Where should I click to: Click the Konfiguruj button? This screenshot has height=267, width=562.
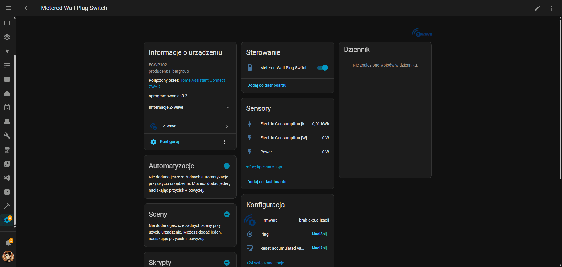tap(169, 142)
